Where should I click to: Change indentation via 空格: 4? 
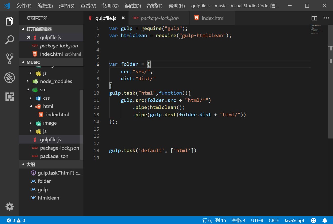click(x=239, y=220)
